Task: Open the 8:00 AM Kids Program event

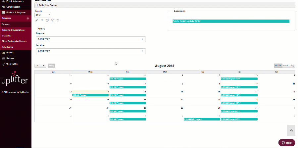Action: [202, 119]
